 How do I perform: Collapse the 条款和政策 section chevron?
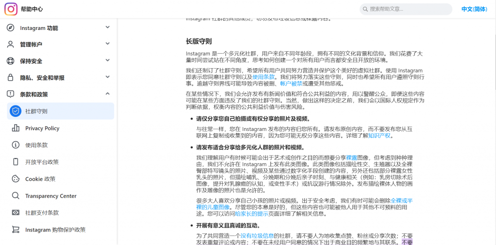(108, 93)
